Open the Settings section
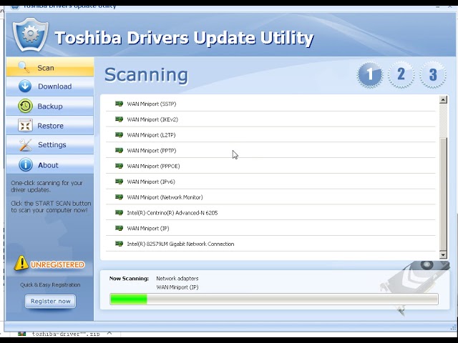Viewport: 458px width, 343px height. click(50, 144)
